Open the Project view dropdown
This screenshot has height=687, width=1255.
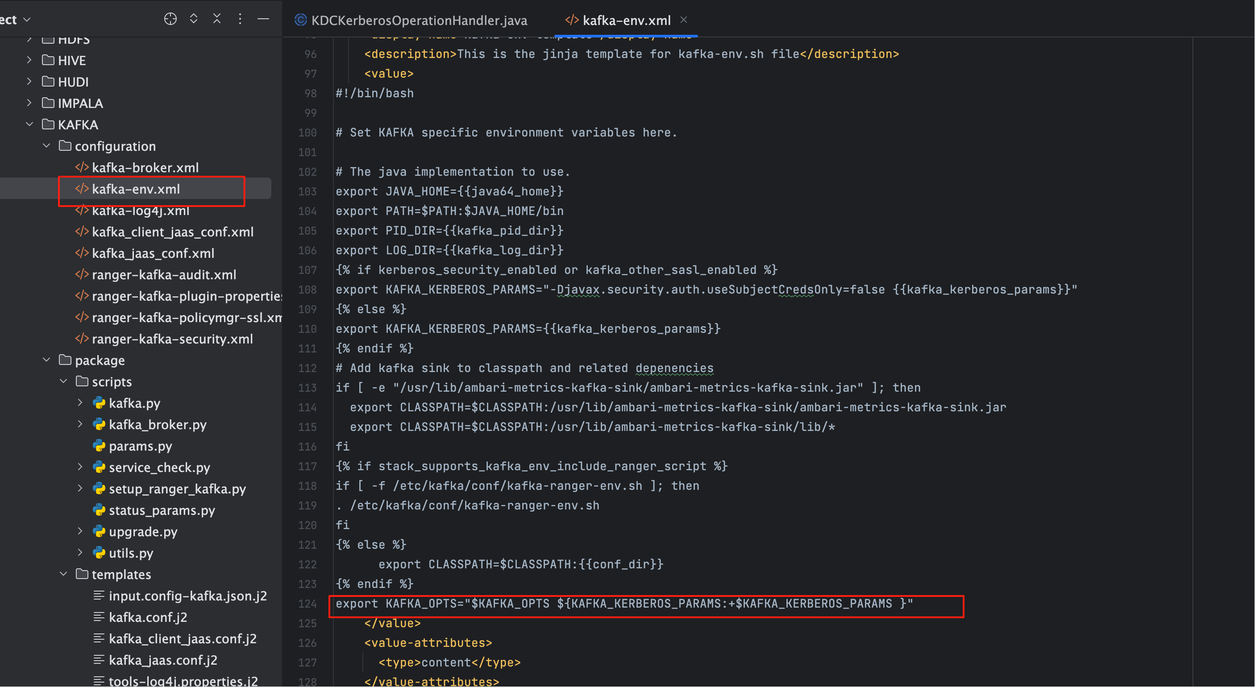[x=26, y=20]
